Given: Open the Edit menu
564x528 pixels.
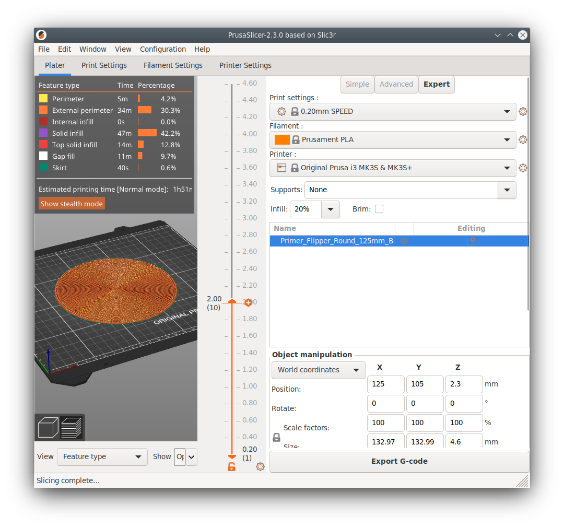Looking at the screenshot, I should coord(64,49).
